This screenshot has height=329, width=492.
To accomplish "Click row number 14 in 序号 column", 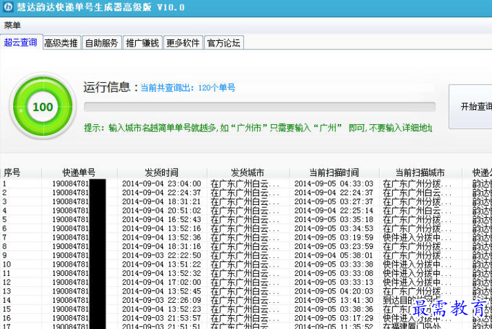I will (x=7, y=300).
